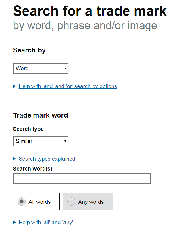Open the Word 'Search by' dropdown

(41, 69)
